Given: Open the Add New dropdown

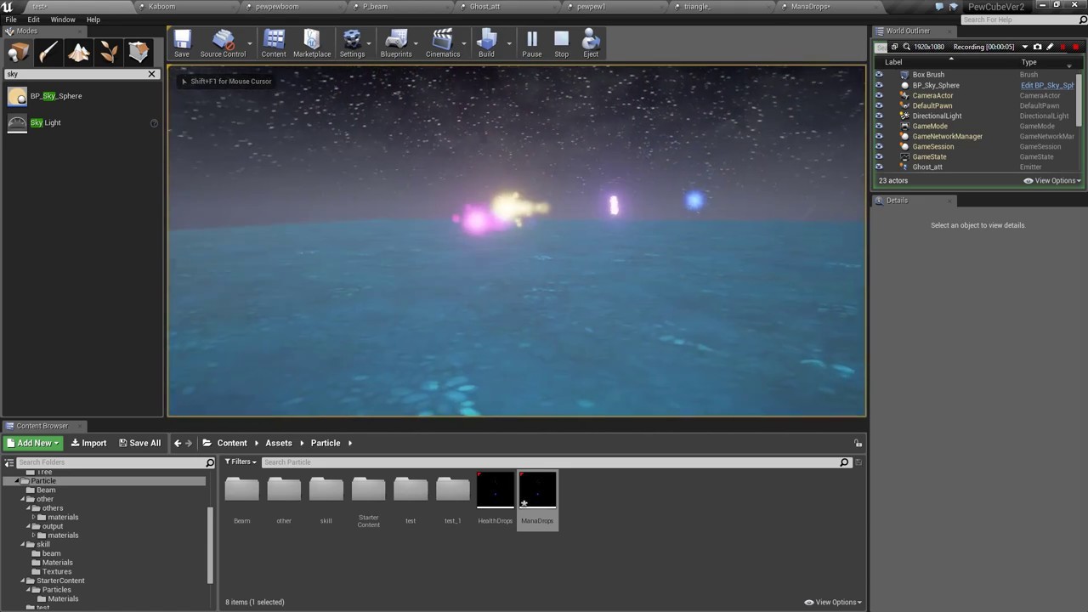Looking at the screenshot, I should pos(34,442).
